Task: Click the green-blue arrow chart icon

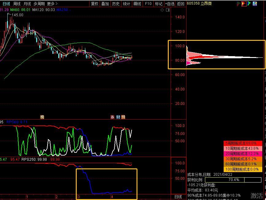Action: (x=249, y=4)
